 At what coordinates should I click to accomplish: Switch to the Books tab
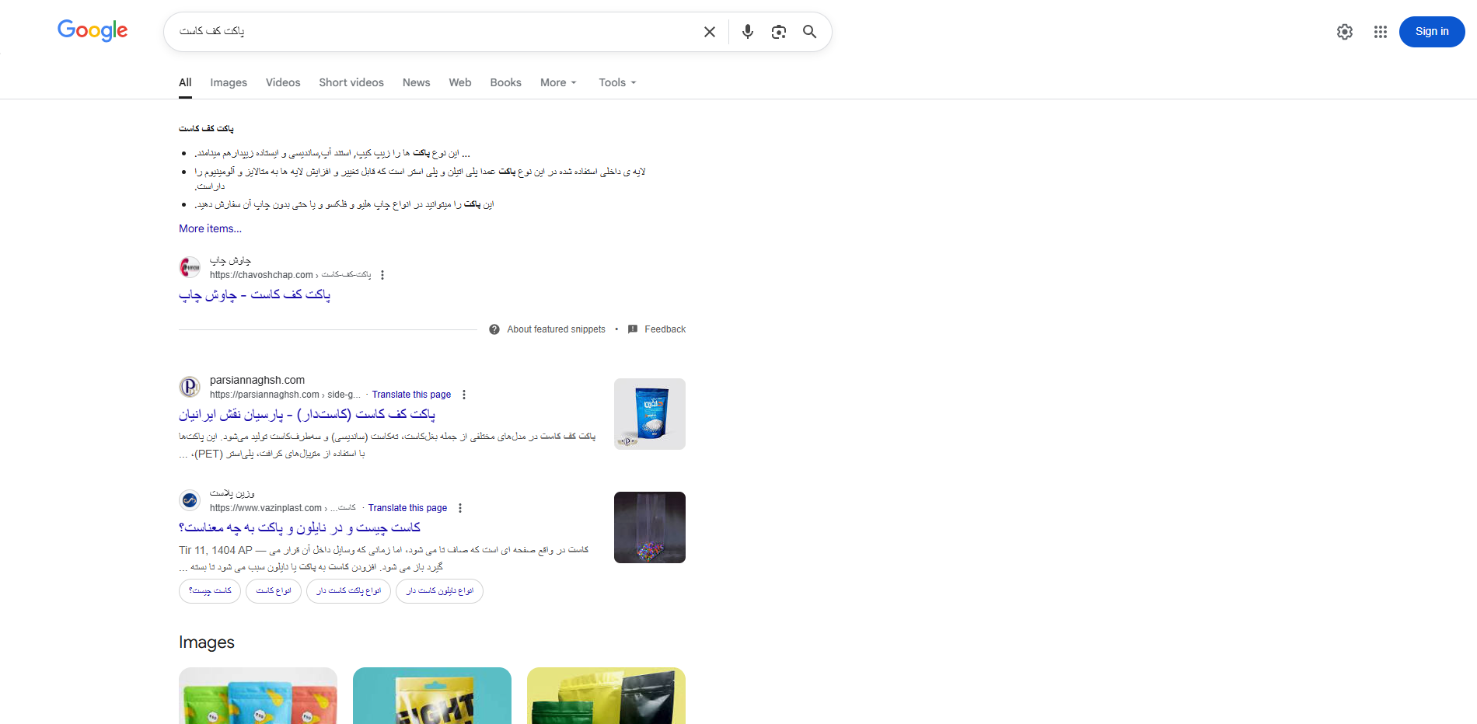(506, 82)
